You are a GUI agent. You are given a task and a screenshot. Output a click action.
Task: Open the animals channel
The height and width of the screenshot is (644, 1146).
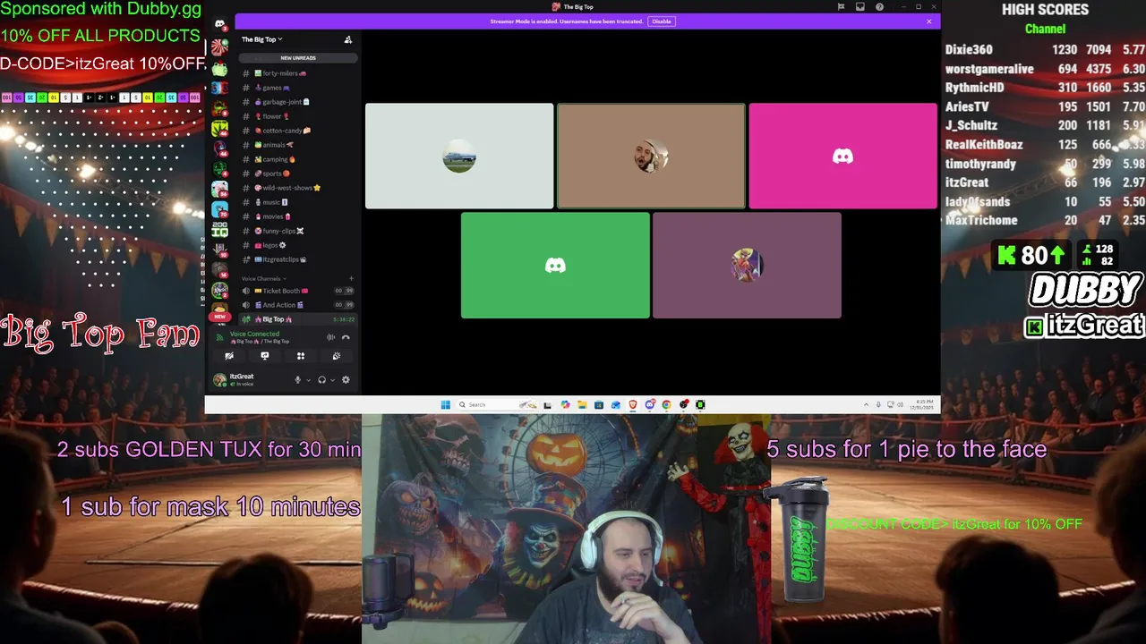pos(298,145)
